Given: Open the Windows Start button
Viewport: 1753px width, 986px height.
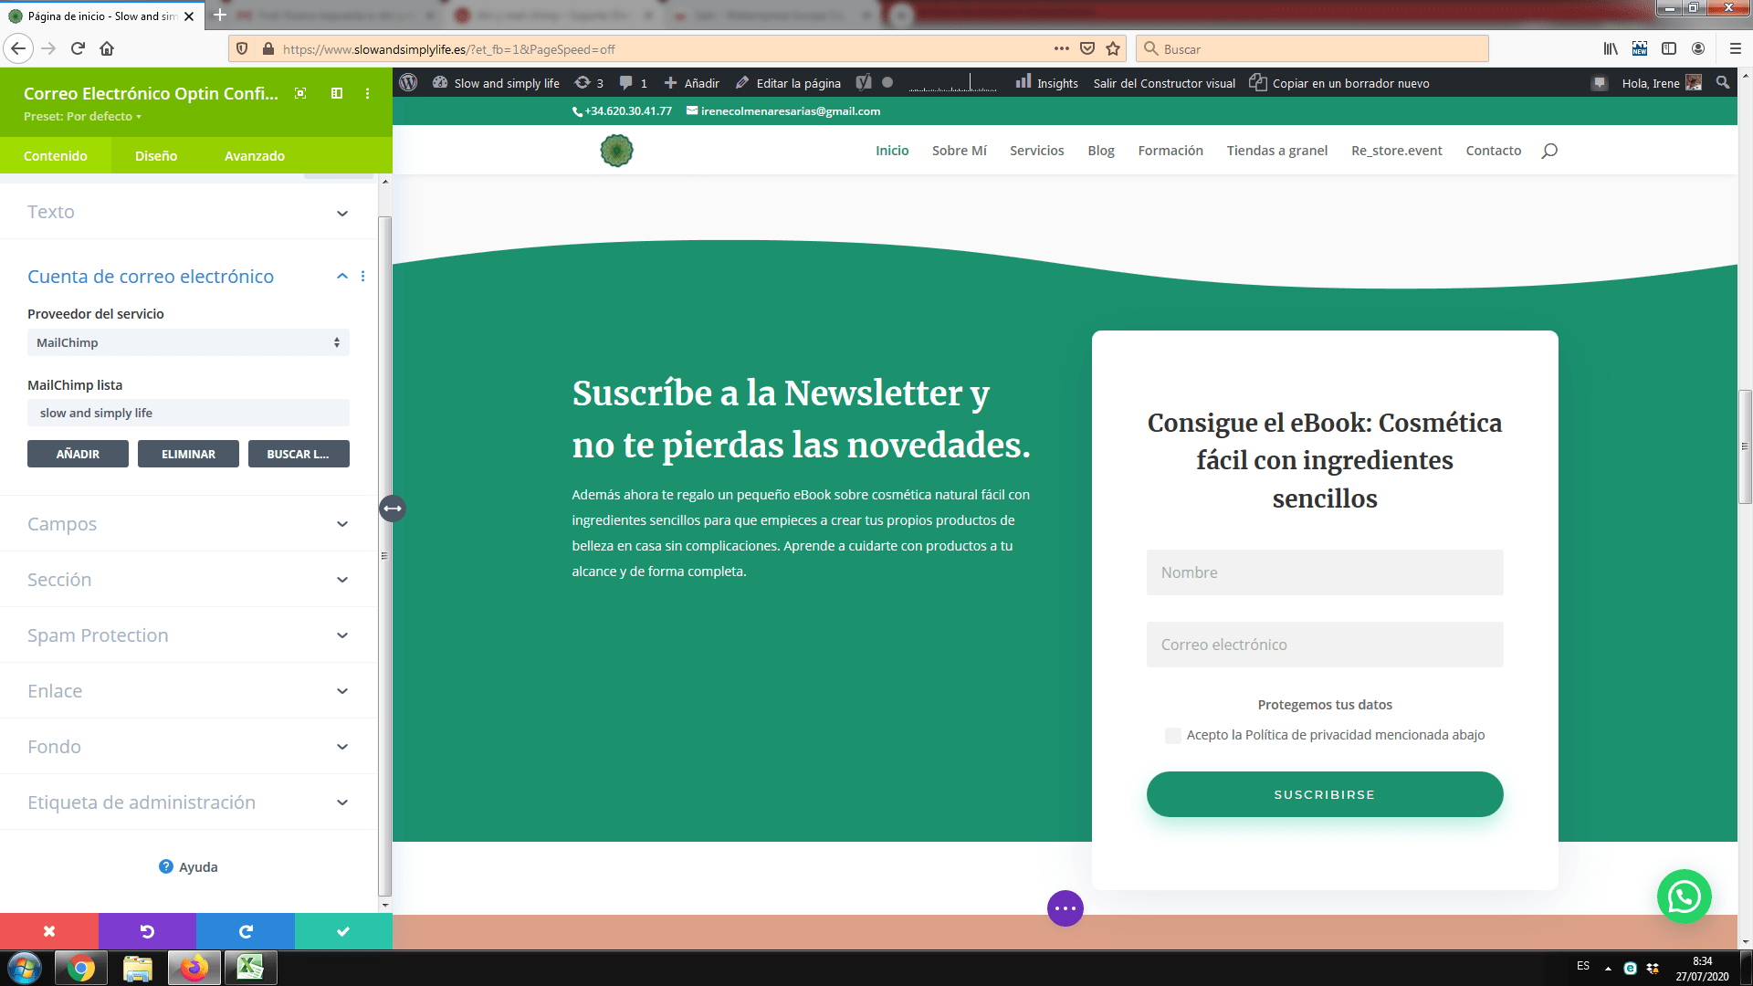Looking at the screenshot, I should 25,968.
